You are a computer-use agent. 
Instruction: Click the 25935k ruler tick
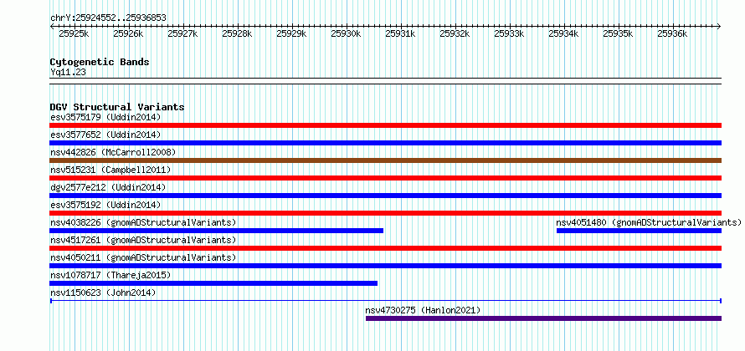point(618,33)
